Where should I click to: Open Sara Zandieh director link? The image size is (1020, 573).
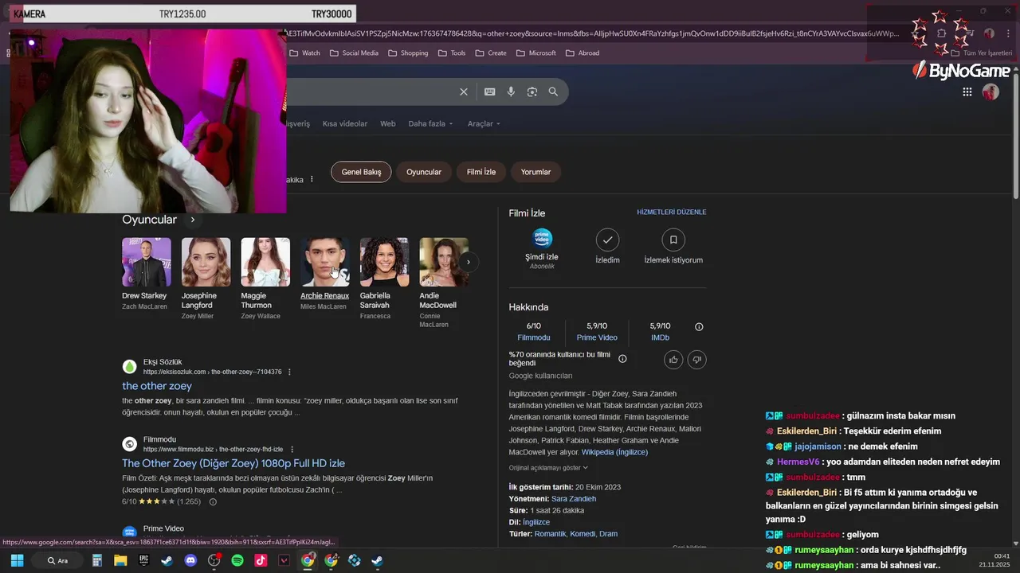pyautogui.click(x=574, y=499)
